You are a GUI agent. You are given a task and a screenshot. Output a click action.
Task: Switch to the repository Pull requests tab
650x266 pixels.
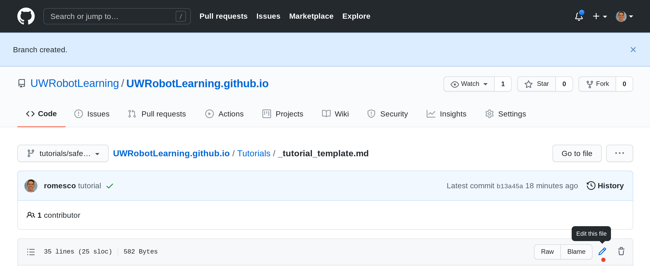point(157,114)
